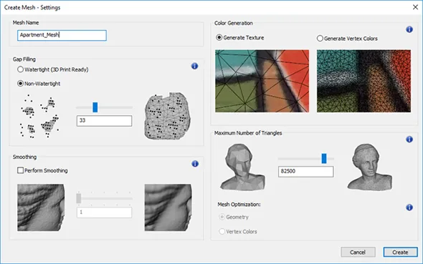Viewport: 423px width, 264px height.
Task: Click the Create button
Action: (x=400, y=252)
